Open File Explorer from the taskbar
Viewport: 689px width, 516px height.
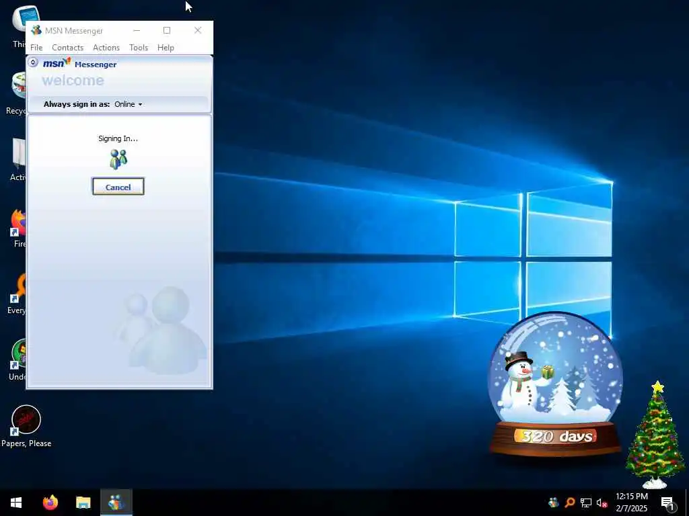click(x=83, y=503)
